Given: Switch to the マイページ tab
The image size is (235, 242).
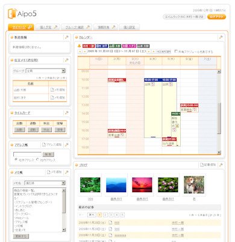Looking at the screenshot, I should (x=21, y=27).
